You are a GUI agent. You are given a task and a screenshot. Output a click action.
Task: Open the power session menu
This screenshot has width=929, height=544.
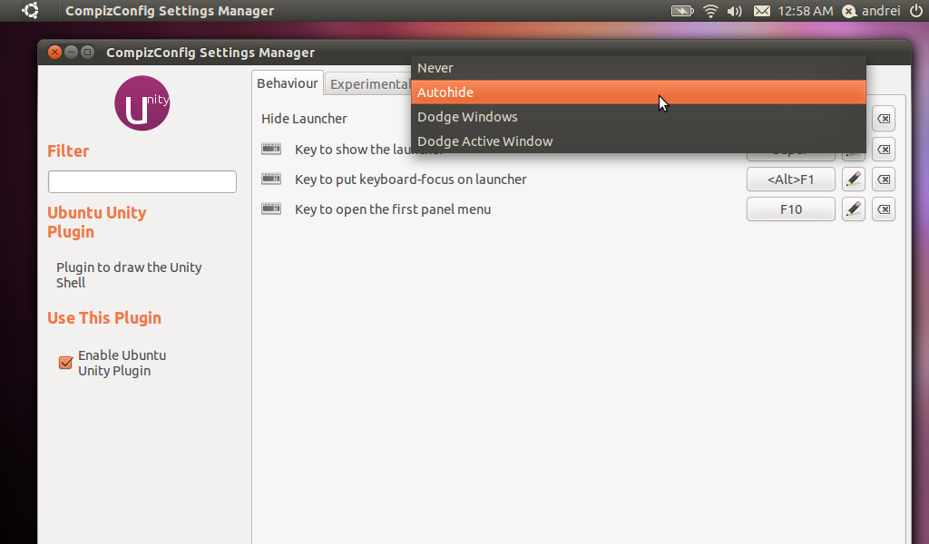pos(915,11)
